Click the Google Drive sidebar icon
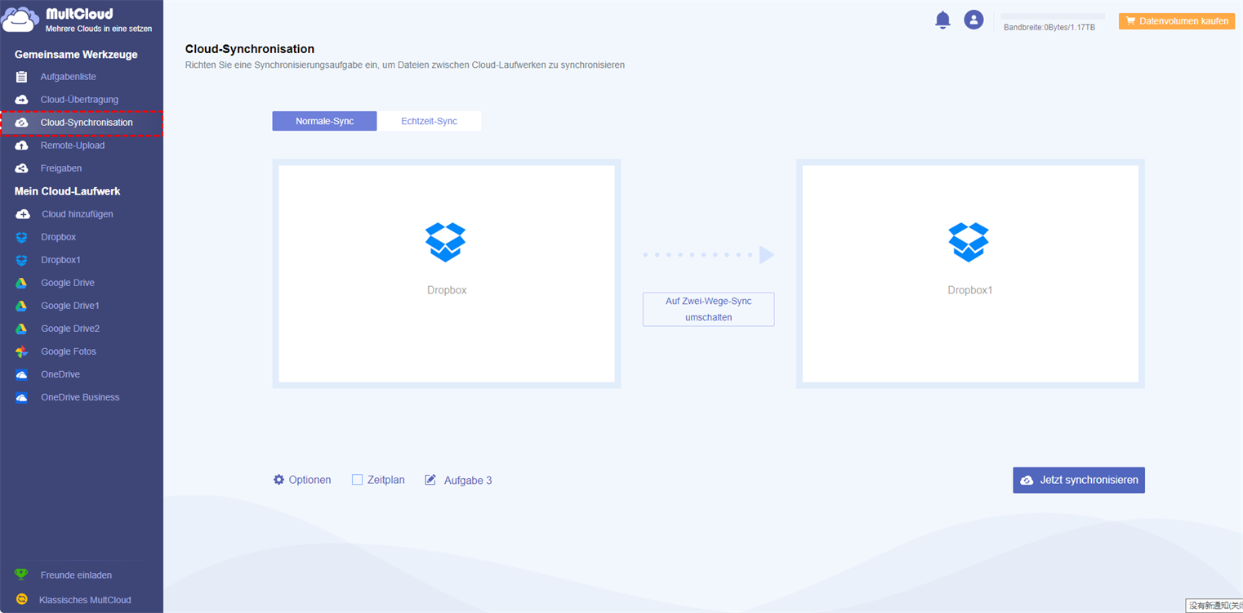Image resolution: width=1243 pixels, height=613 pixels. [x=22, y=283]
